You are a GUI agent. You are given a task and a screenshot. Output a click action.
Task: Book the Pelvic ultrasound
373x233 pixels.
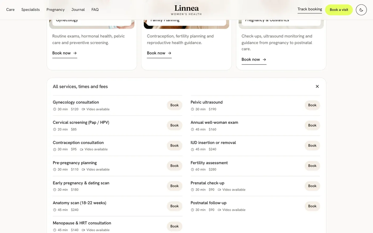[312, 105]
